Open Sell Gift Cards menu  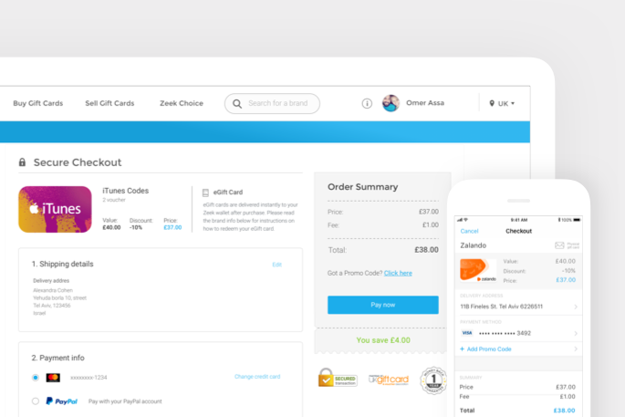click(x=109, y=103)
